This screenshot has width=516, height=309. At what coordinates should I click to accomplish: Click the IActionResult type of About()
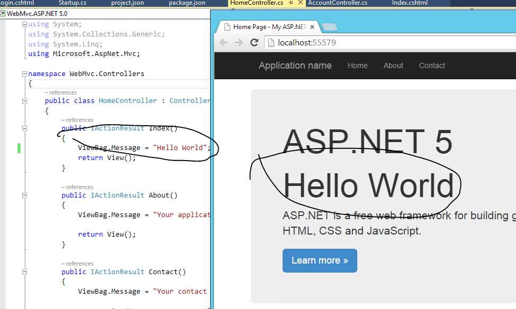tap(117, 195)
